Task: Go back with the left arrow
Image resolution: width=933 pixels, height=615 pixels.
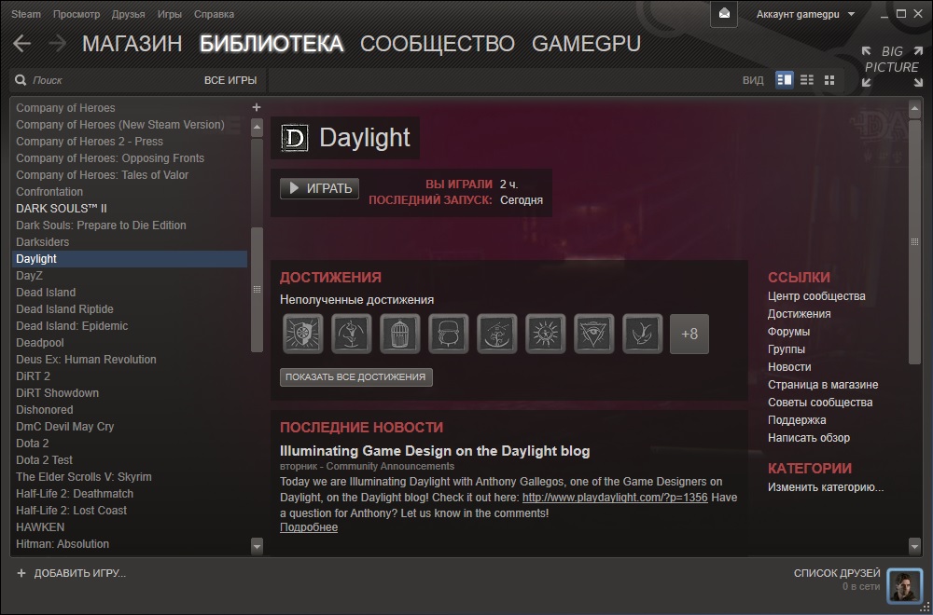Action: (22, 44)
